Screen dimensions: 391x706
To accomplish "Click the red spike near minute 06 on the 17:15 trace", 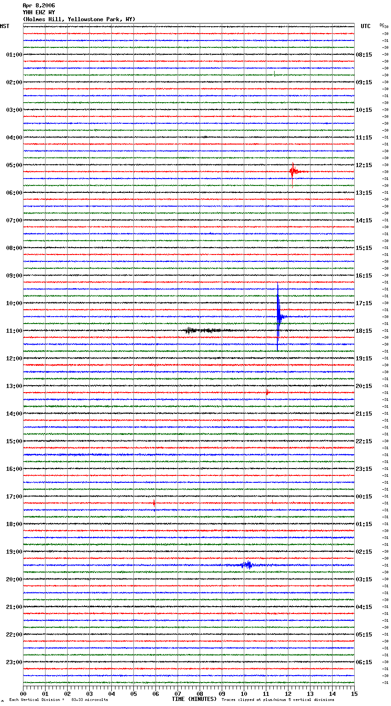I will [x=154, y=503].
